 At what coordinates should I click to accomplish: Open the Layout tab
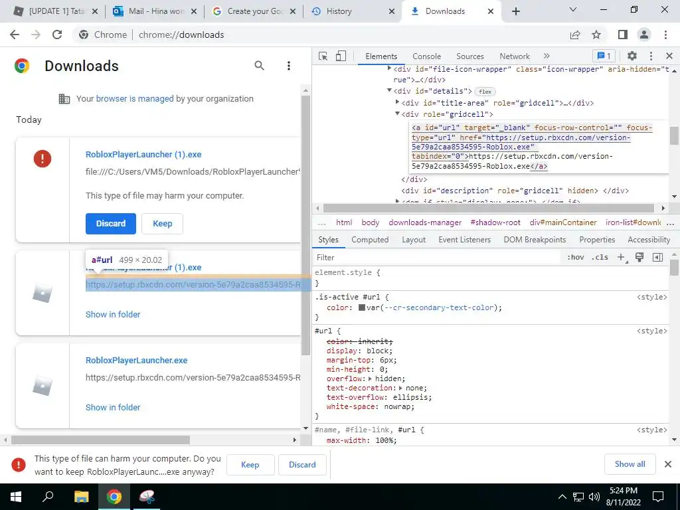click(414, 240)
